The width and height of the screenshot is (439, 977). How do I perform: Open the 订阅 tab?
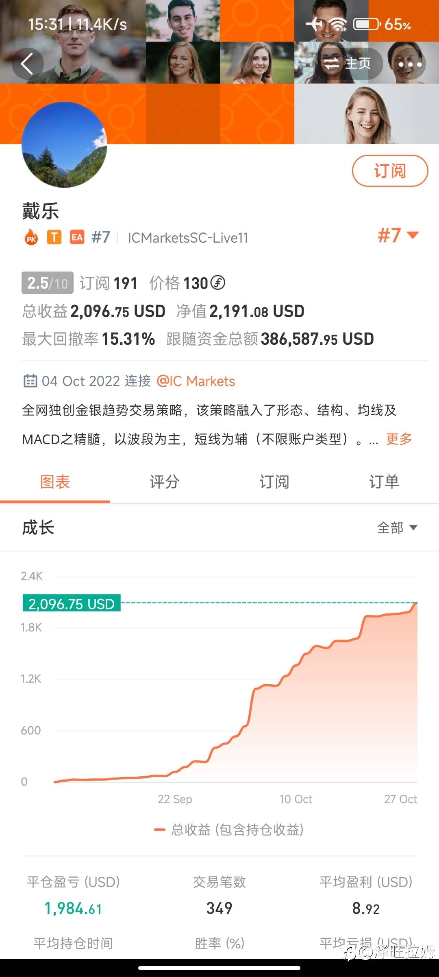274,482
